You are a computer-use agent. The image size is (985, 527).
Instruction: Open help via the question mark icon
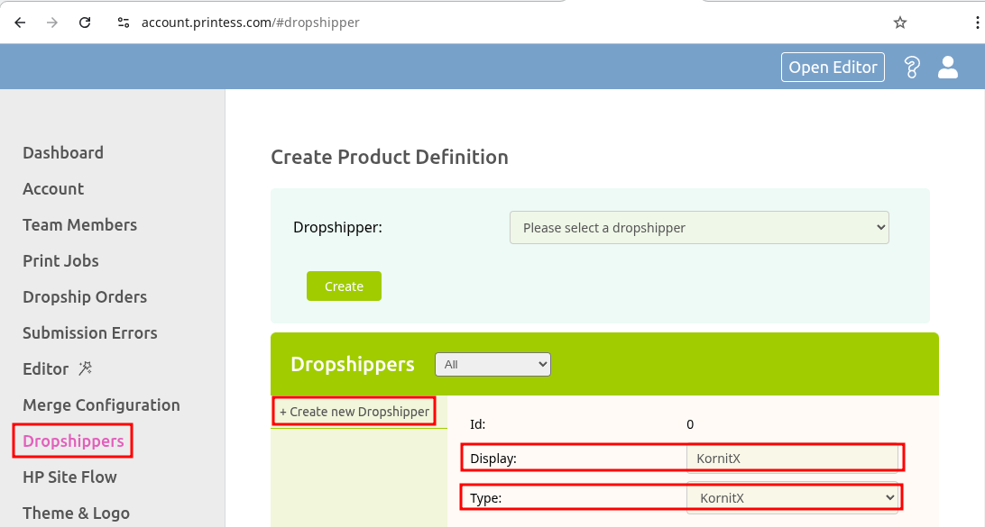[912, 68]
